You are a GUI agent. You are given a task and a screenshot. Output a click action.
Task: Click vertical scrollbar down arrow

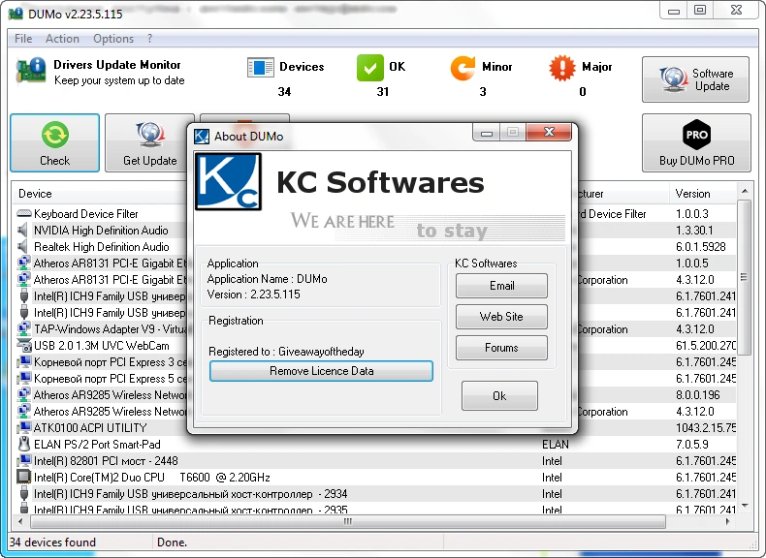[744, 507]
